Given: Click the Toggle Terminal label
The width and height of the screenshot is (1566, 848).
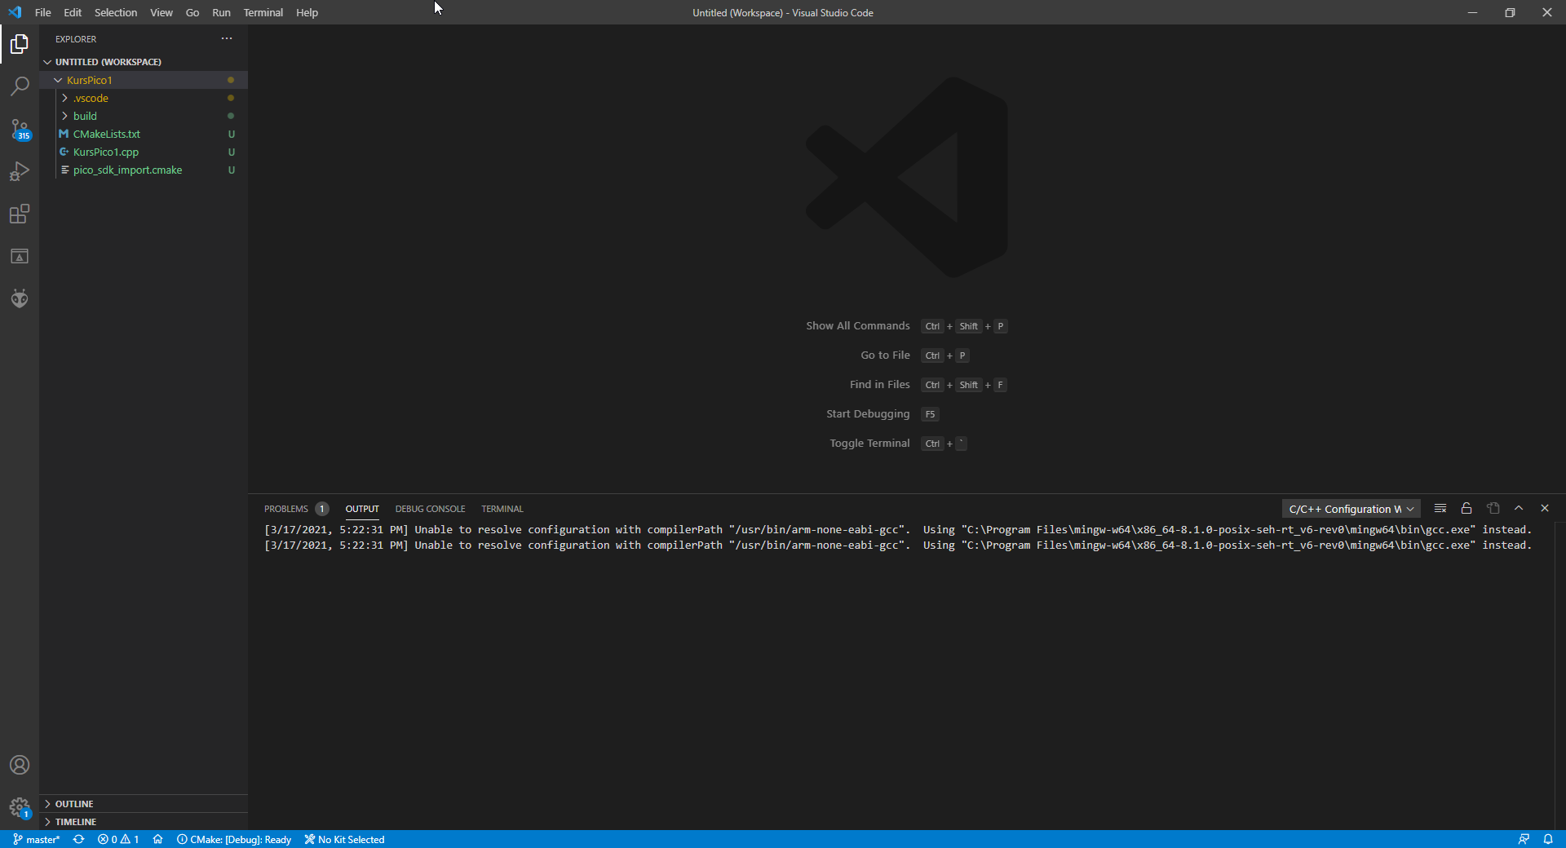Looking at the screenshot, I should pyautogui.click(x=869, y=443).
